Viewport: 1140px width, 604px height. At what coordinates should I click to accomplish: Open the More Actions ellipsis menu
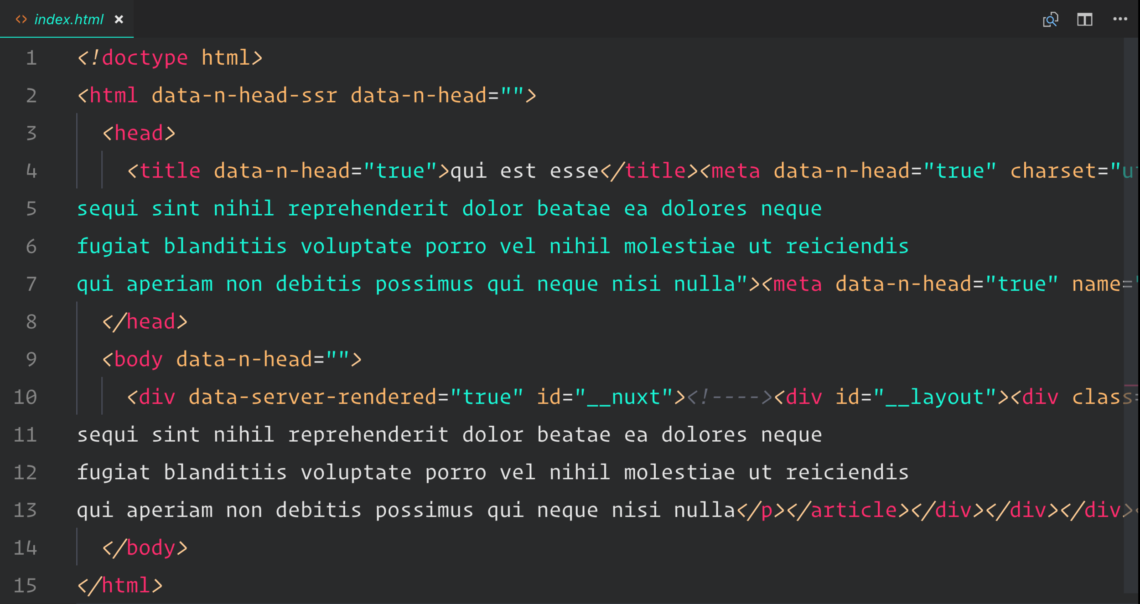click(x=1120, y=19)
